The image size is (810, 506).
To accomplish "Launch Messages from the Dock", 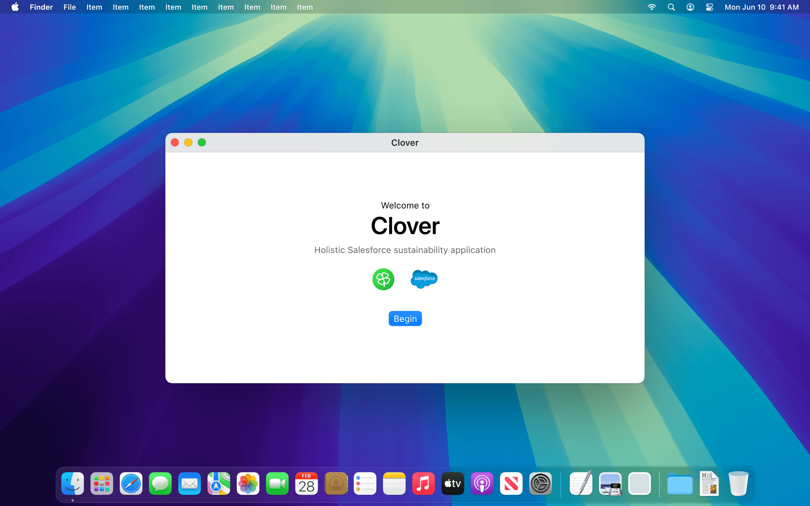I will 160,484.
